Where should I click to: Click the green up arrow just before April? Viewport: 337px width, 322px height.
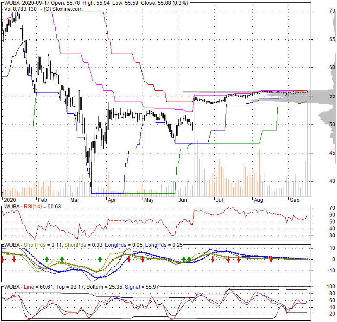tap(100, 259)
